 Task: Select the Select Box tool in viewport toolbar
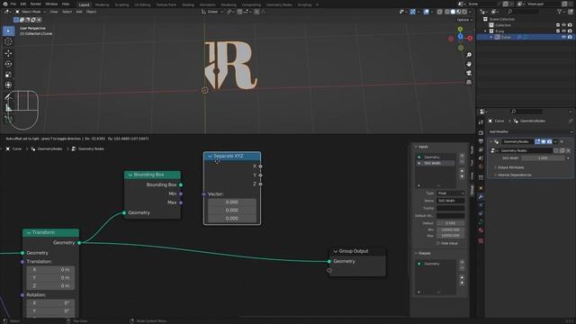8,31
